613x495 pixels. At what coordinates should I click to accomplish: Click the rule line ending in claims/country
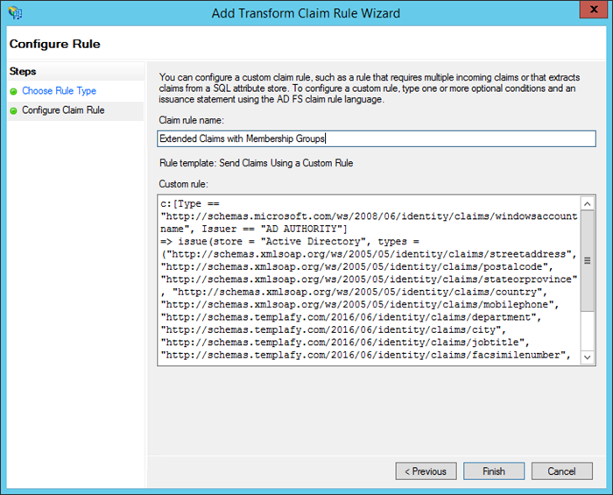354,292
